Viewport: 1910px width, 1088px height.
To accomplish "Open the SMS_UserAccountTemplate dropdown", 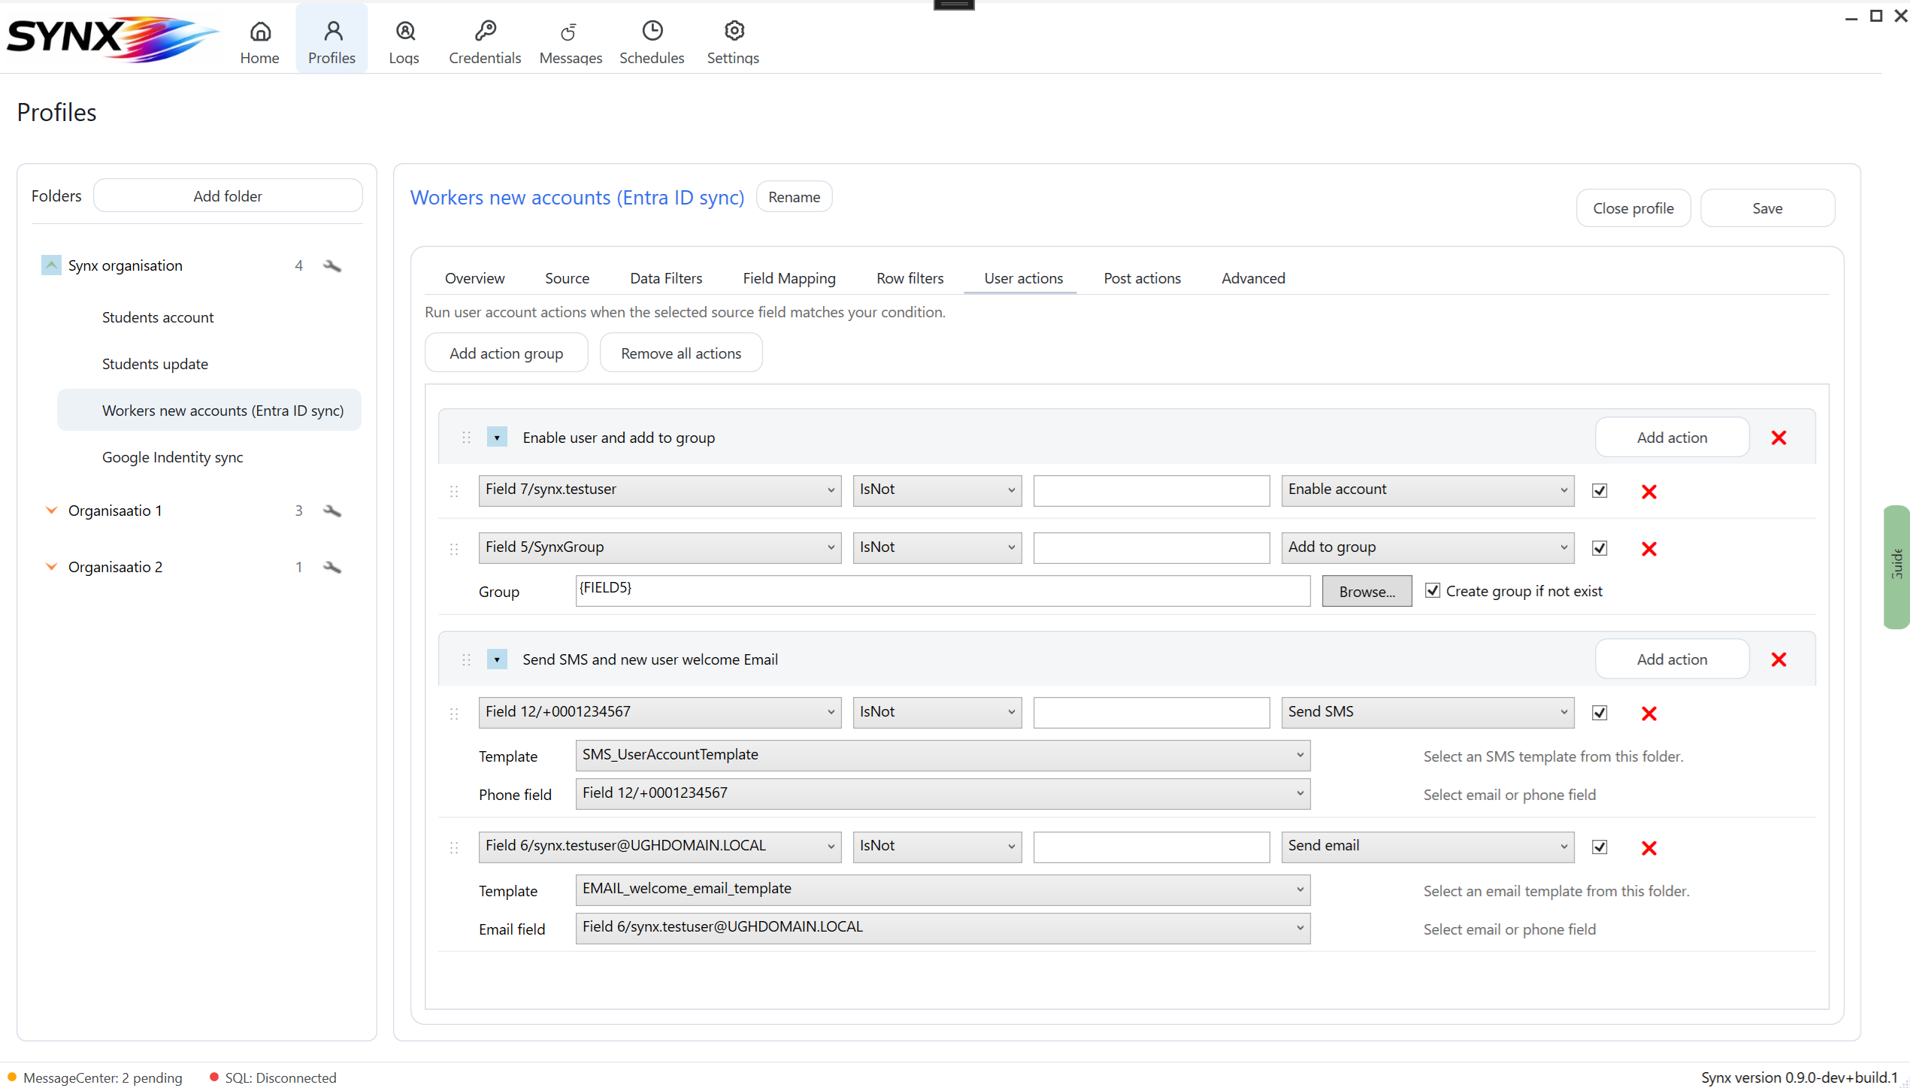I will (943, 756).
